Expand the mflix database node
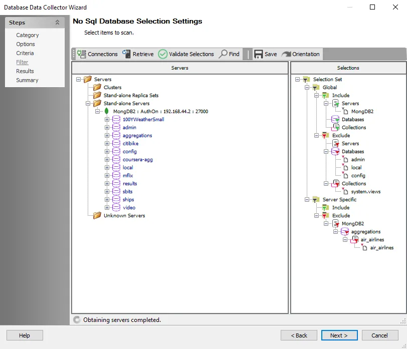 pos(107,175)
